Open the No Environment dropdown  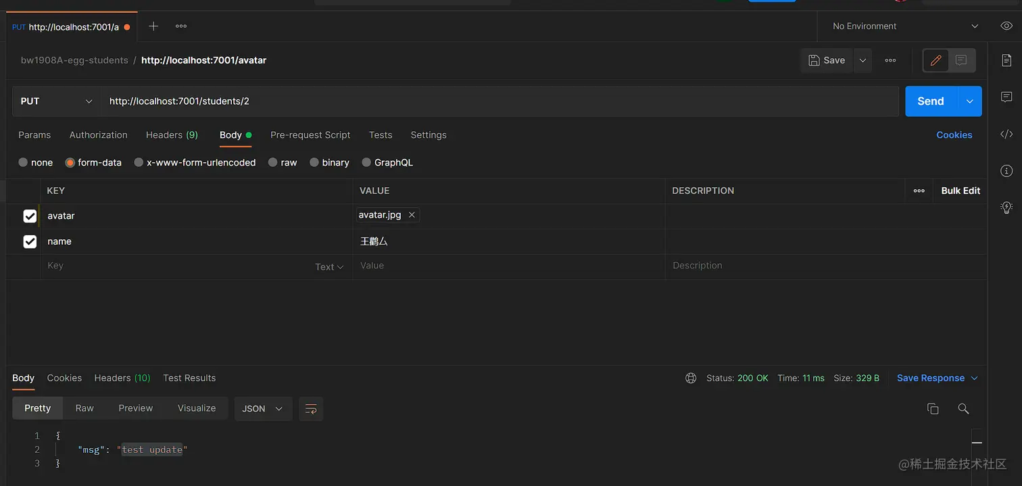[905, 26]
